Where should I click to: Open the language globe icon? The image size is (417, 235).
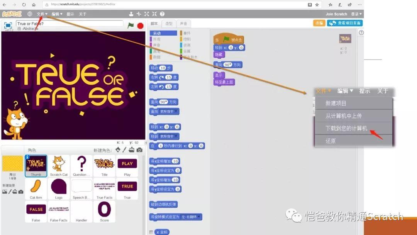(30, 14)
